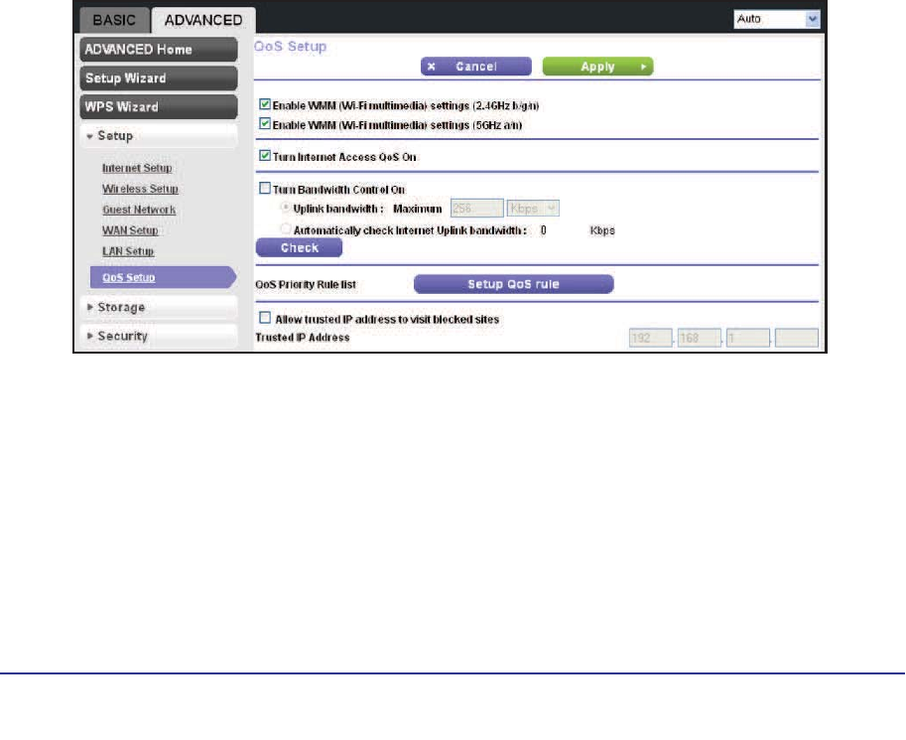Cancel the QoS changes
The height and width of the screenshot is (740, 906).
pyautogui.click(x=476, y=67)
